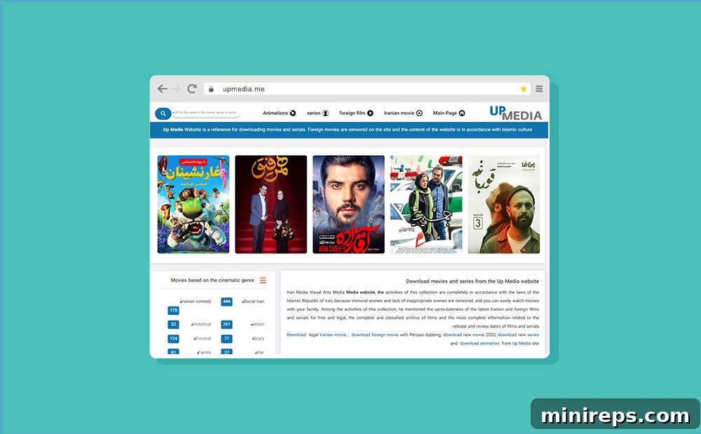Viewport: 701px width, 434px height.
Task: Click the blue Up Media announcement banner
Action: pyautogui.click(x=348, y=130)
